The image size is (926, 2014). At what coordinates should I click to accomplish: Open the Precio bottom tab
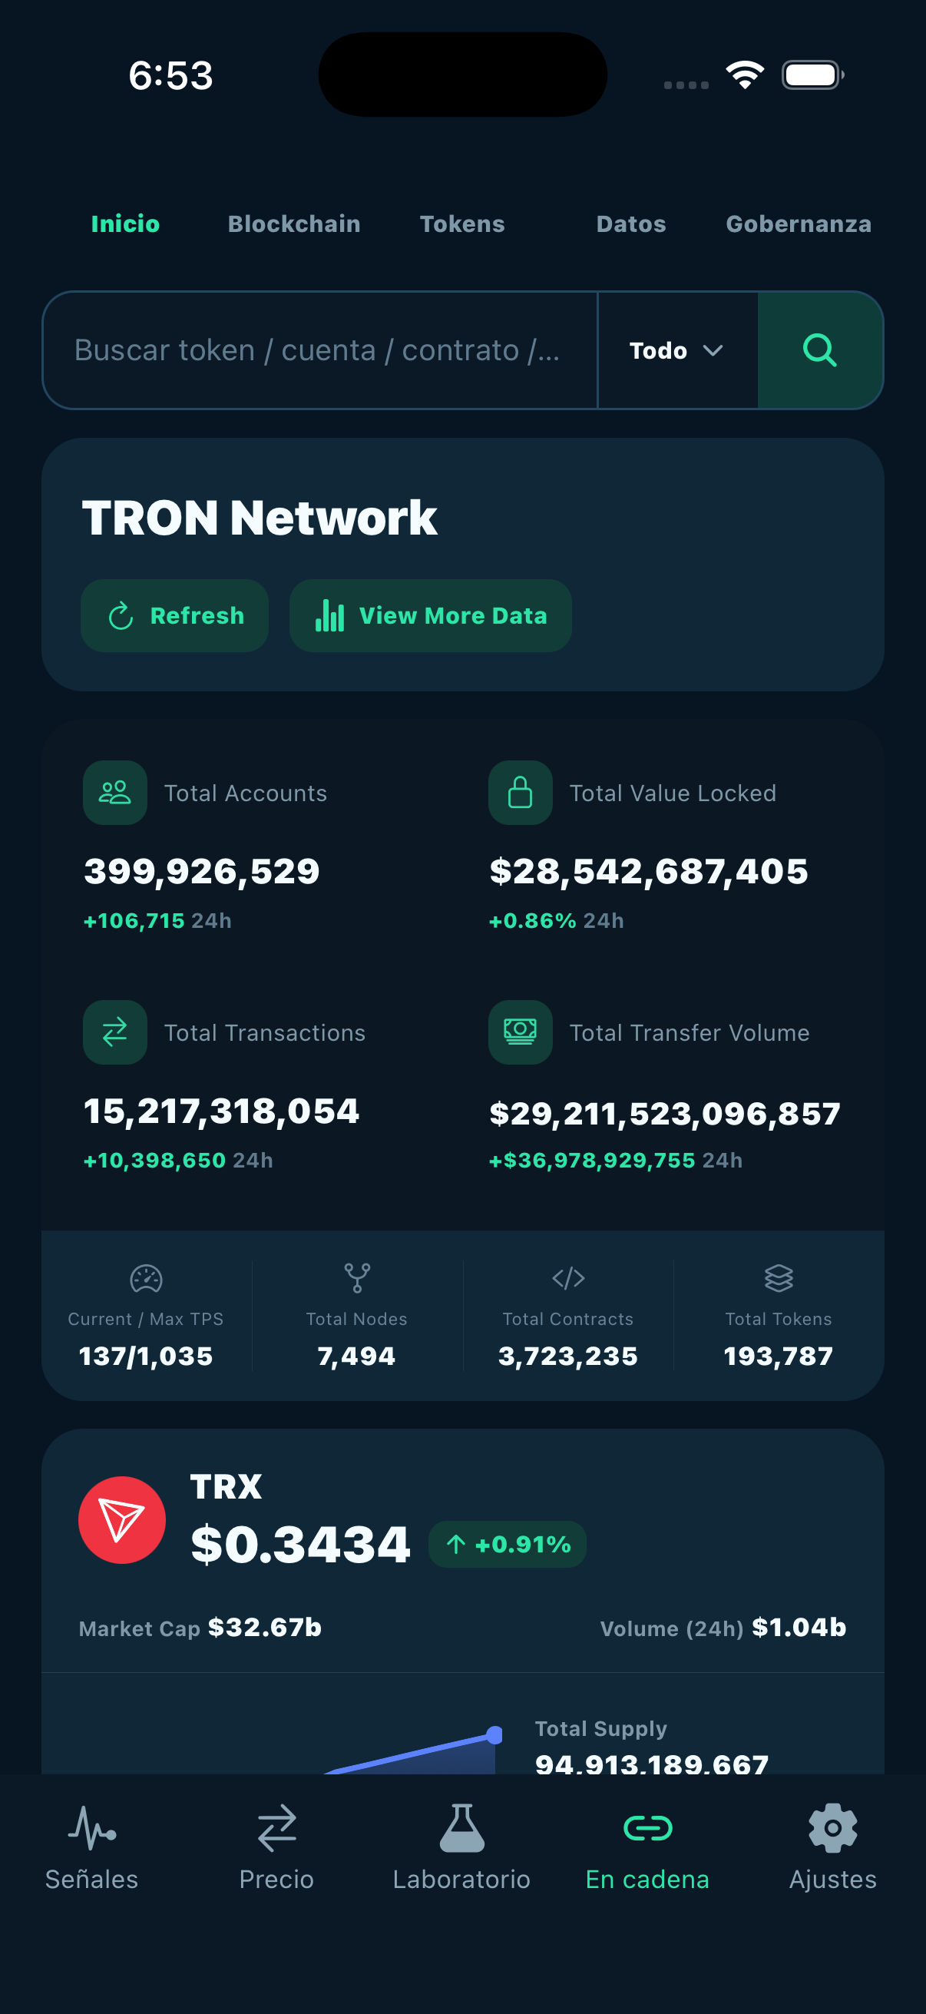(x=276, y=1847)
